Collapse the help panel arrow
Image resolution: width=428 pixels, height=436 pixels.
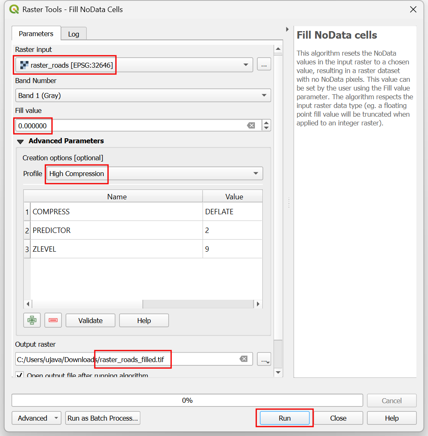[x=287, y=29]
